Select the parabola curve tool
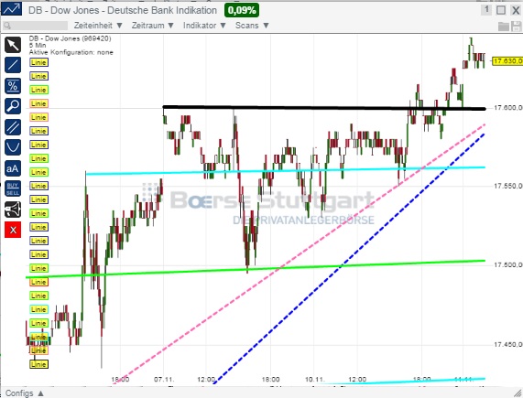523x398 pixels. (13, 147)
